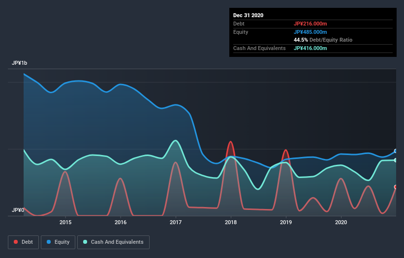
Task: Click the 2019 x-axis label
Action: click(x=286, y=222)
